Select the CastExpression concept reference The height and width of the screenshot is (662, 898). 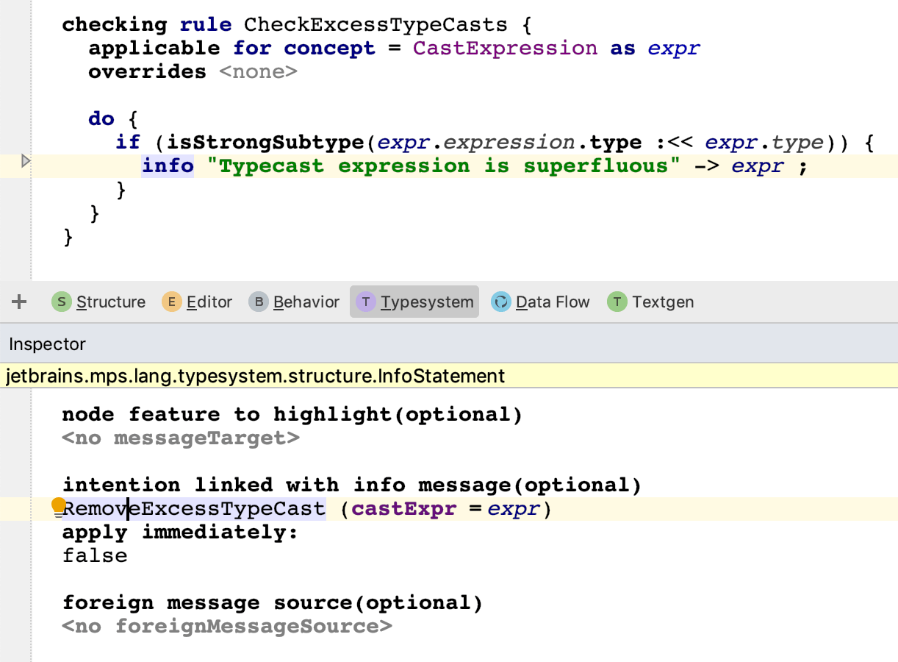pos(505,49)
